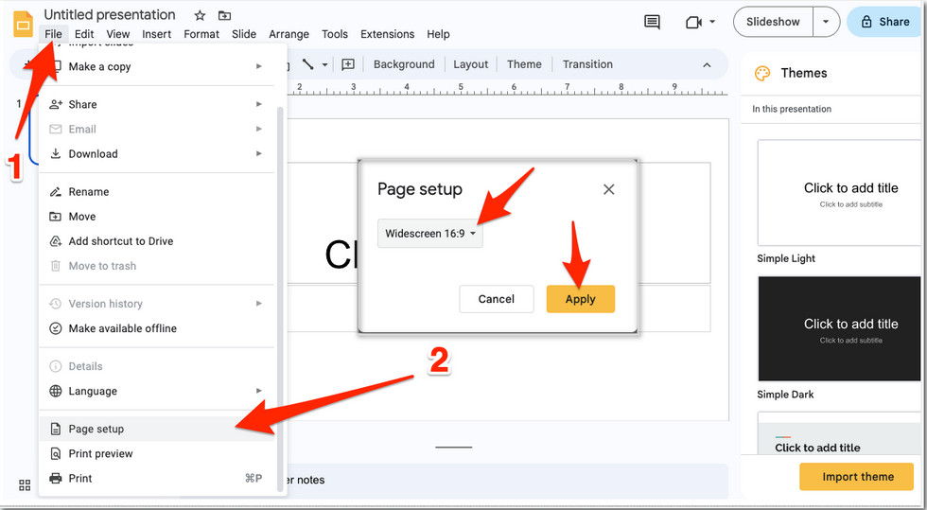The image size is (927, 510).
Task: Open the Language submenu
Action: click(x=157, y=391)
